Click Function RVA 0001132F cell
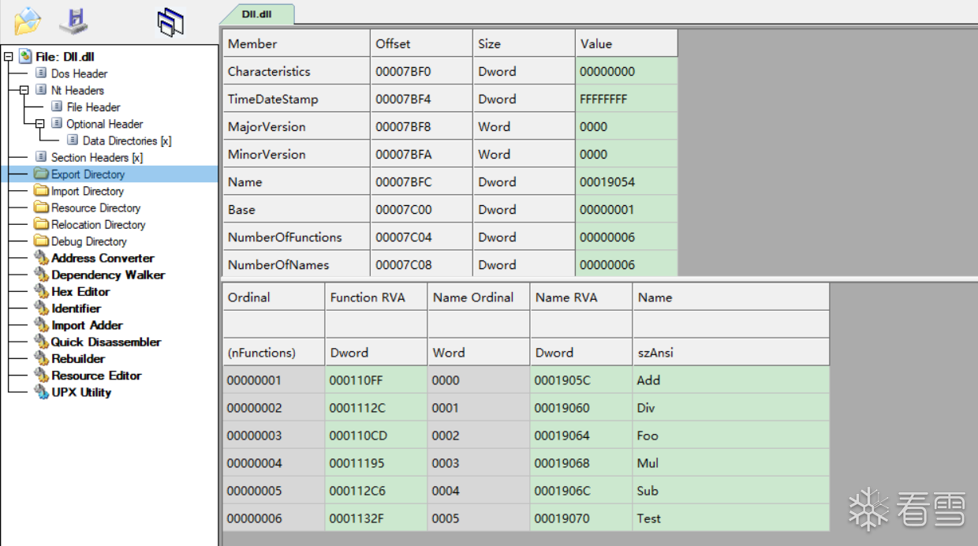This screenshot has height=546, width=978. pos(376,518)
